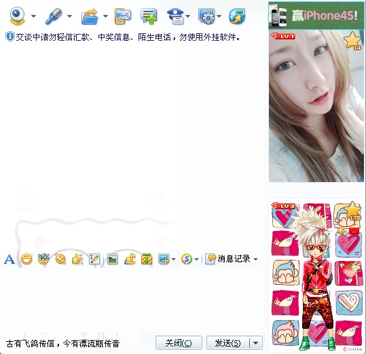366x354 pixels.
Task: Open the send options arrow beside 发送
Action: click(x=256, y=343)
